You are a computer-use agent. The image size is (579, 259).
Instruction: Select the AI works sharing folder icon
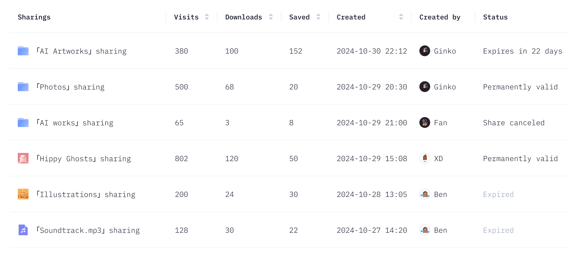pos(23,122)
